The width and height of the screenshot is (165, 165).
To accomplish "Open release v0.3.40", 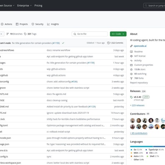I will click(137, 97).
